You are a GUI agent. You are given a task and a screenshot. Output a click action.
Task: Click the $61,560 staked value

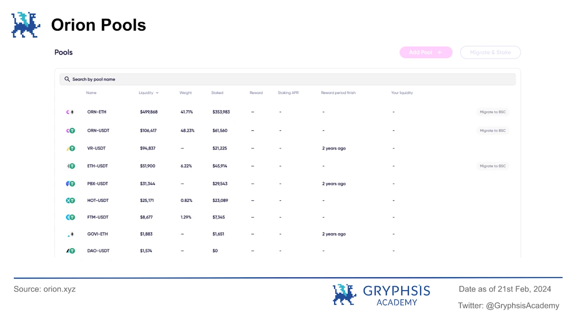tap(220, 130)
